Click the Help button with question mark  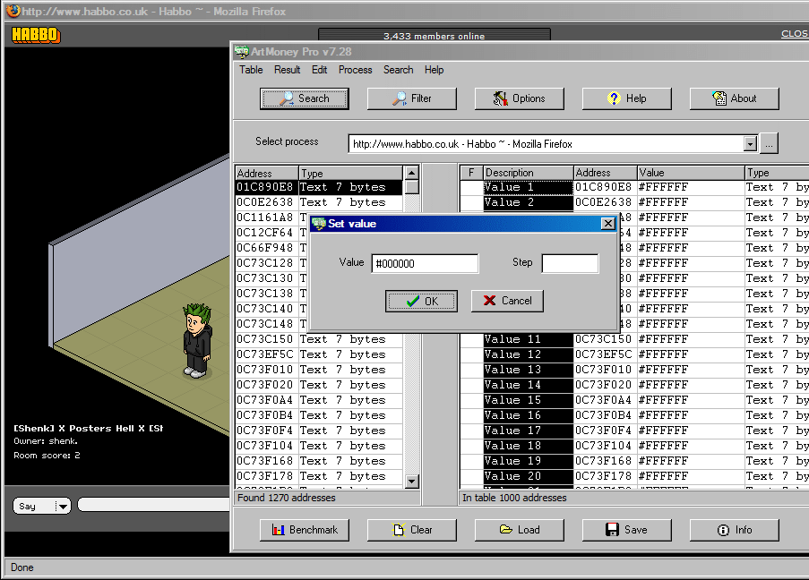pyautogui.click(x=627, y=98)
